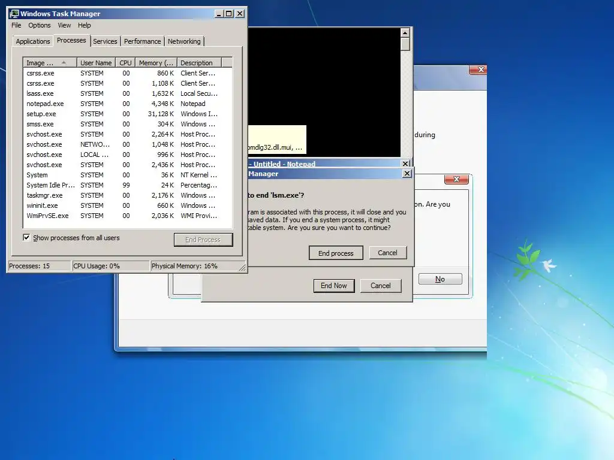Select the wininit.exe process row
The height and width of the screenshot is (460, 614).
[x=128, y=205]
